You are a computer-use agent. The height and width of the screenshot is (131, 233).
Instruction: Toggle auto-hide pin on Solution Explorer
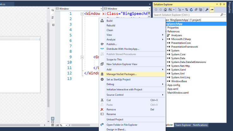tap(221, 4)
